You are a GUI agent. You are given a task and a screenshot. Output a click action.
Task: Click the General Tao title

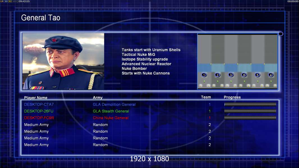[x=41, y=18]
